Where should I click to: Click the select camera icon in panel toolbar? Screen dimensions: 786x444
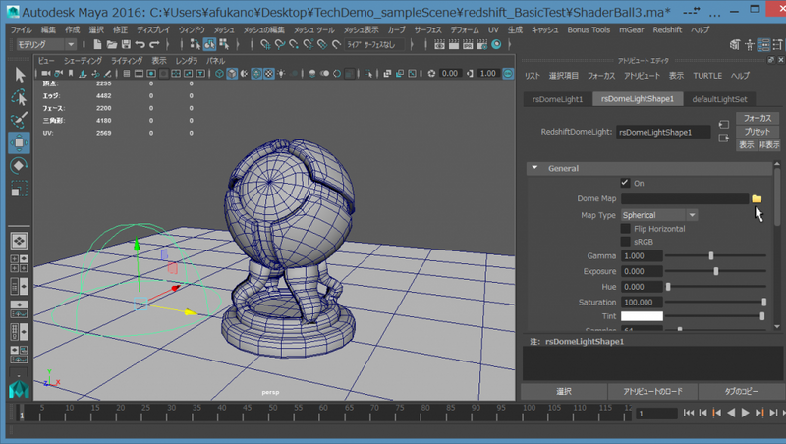coord(46,73)
